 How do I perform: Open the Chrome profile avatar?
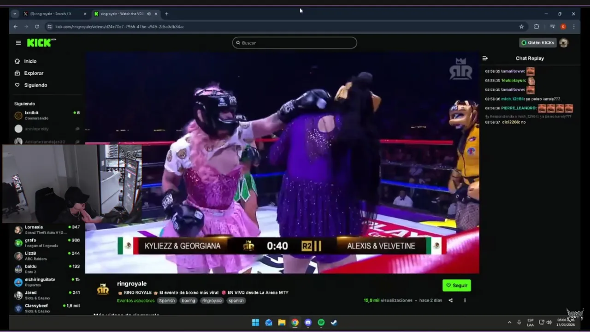coord(563,27)
